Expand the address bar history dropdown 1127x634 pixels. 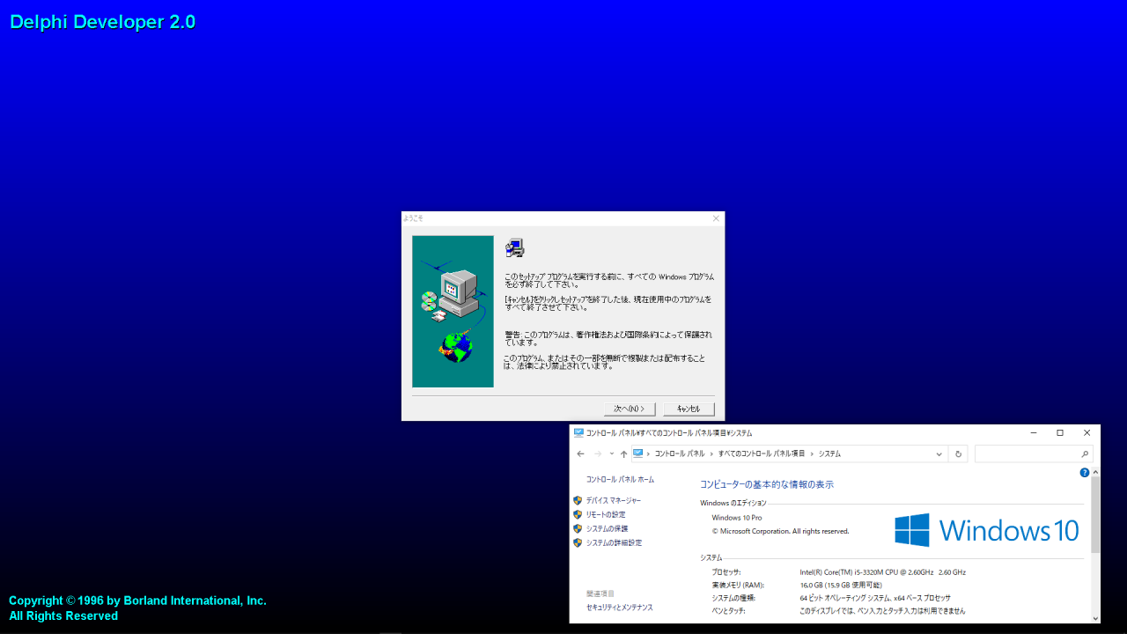[x=939, y=454]
